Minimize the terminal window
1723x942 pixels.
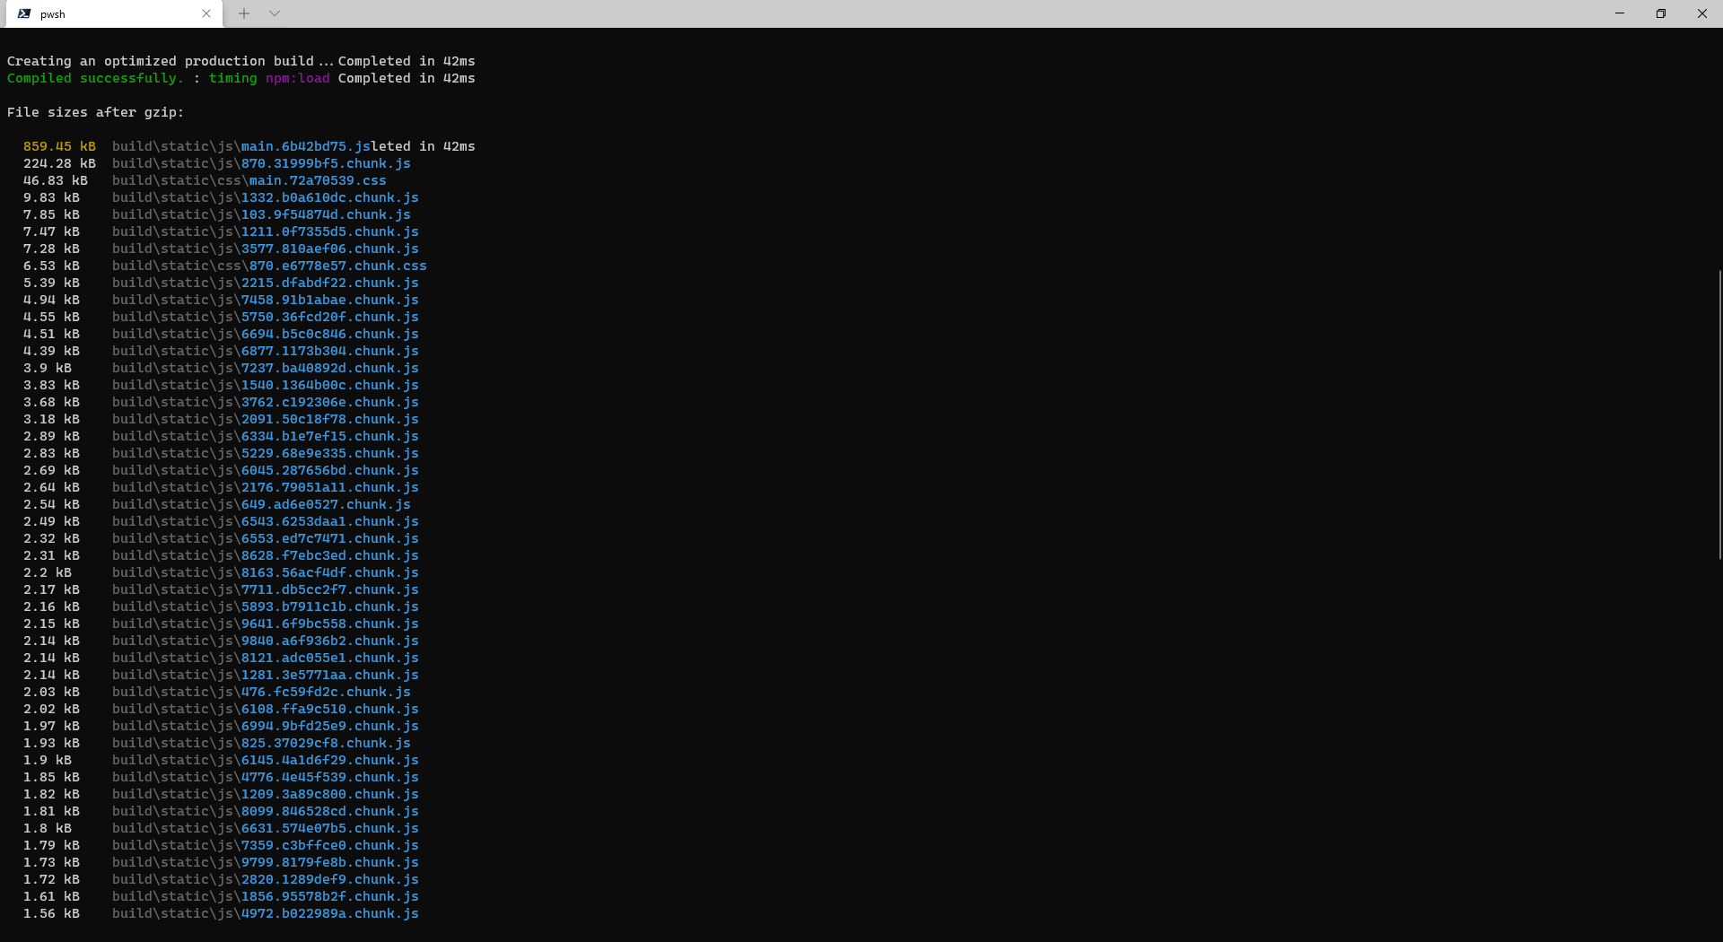[x=1620, y=13]
